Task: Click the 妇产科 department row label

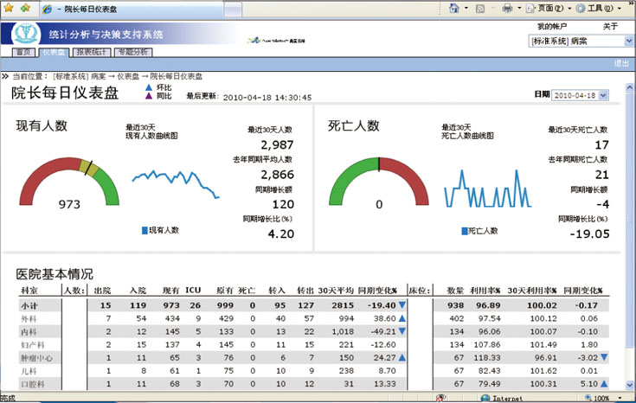Action: click(x=33, y=345)
